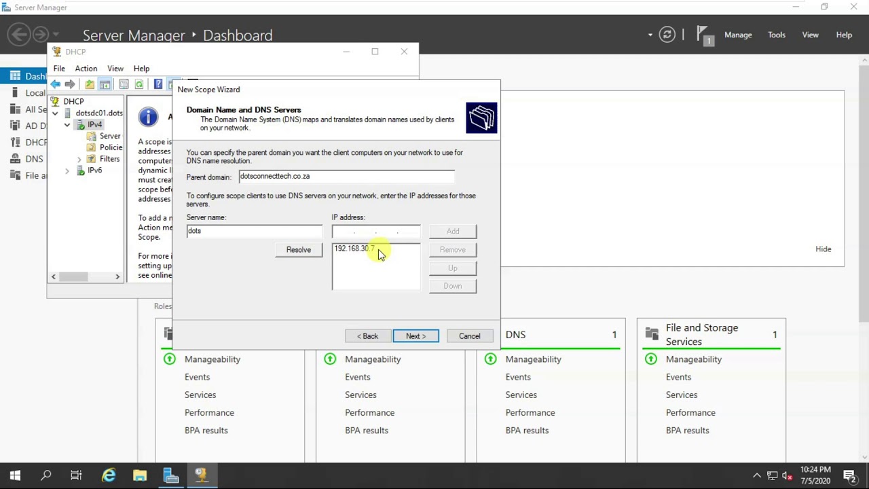The image size is (869, 489).
Task: Click the Server name input field
Action: [x=255, y=231]
